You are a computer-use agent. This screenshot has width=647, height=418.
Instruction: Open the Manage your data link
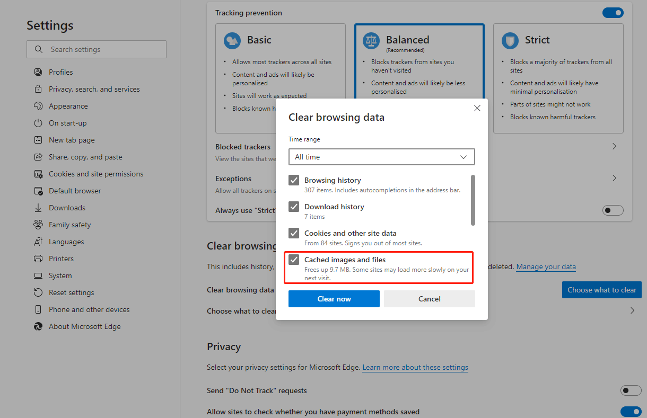pos(546,266)
